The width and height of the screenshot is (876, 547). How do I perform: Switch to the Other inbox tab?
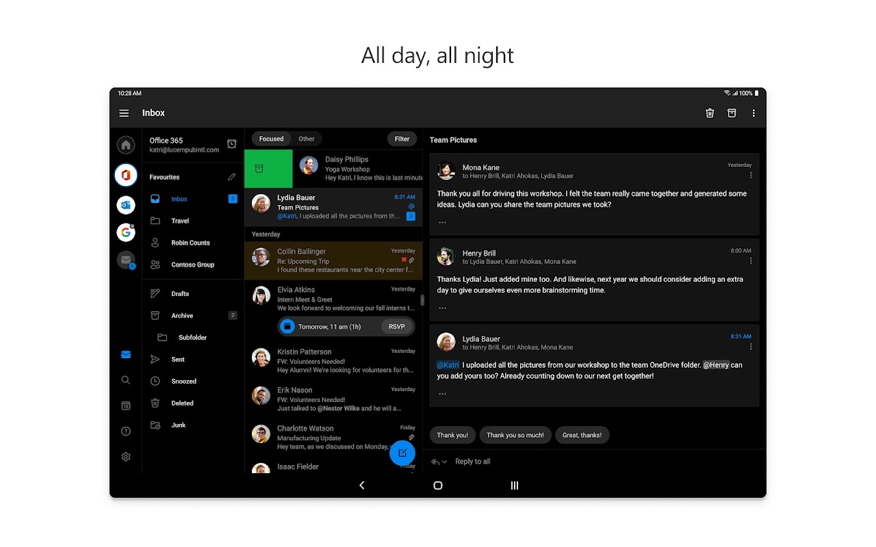point(307,139)
